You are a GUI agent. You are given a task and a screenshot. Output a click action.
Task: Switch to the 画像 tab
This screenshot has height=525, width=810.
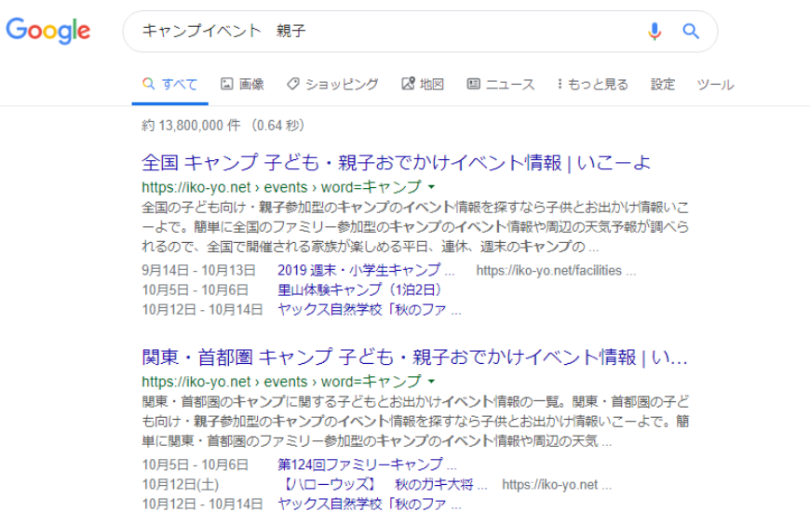coord(242,84)
